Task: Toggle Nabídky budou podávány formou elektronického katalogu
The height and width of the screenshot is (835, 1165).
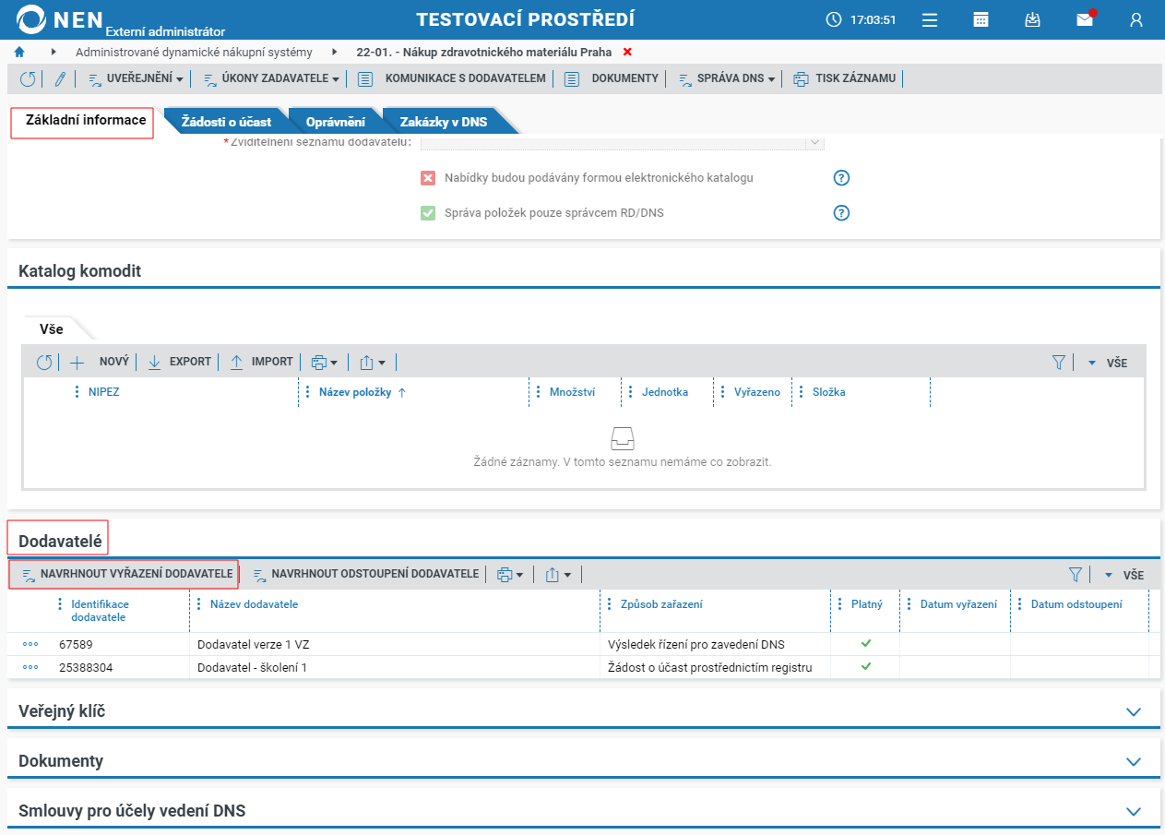Action: pos(428,178)
